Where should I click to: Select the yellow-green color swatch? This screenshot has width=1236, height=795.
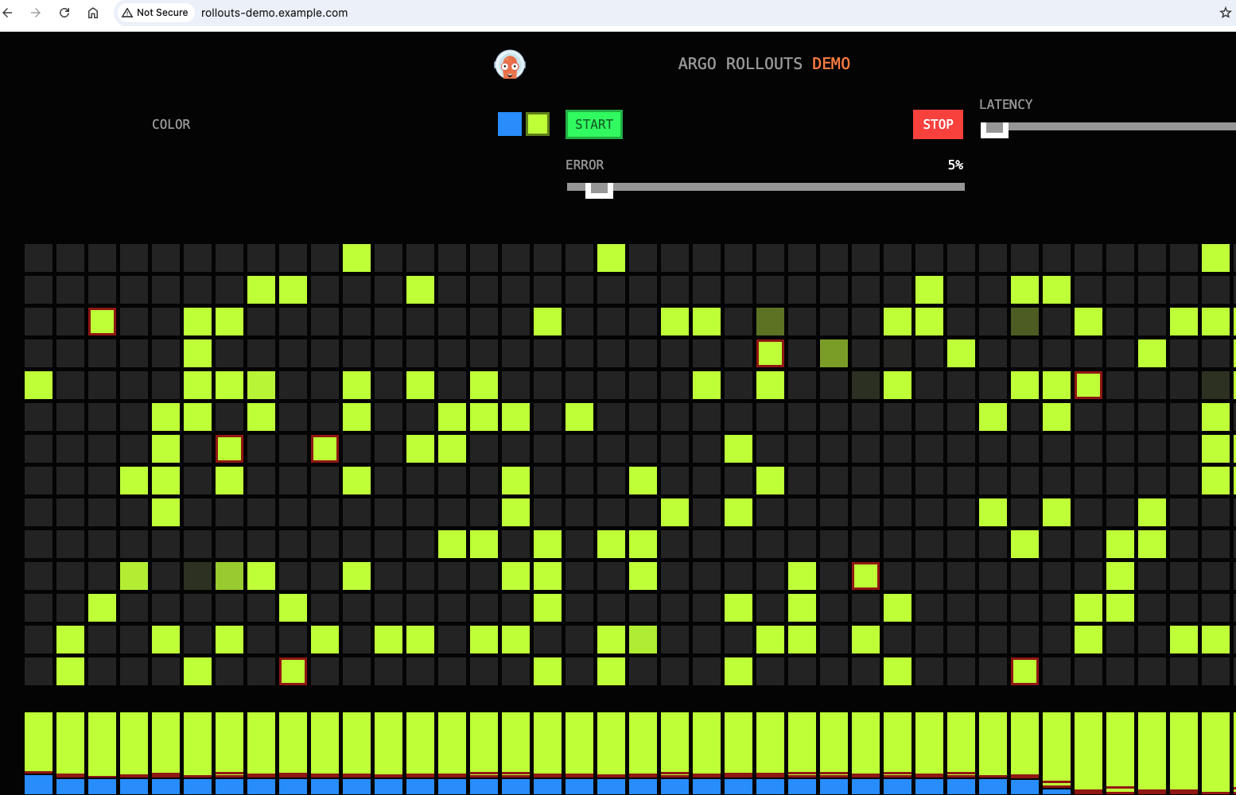[x=538, y=124]
